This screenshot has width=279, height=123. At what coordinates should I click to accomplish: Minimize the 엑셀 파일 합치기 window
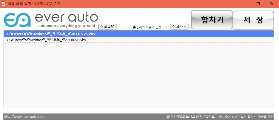pos(244,4)
